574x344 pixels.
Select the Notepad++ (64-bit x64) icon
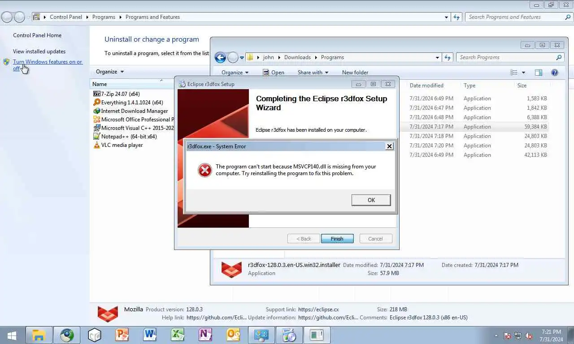point(97,137)
